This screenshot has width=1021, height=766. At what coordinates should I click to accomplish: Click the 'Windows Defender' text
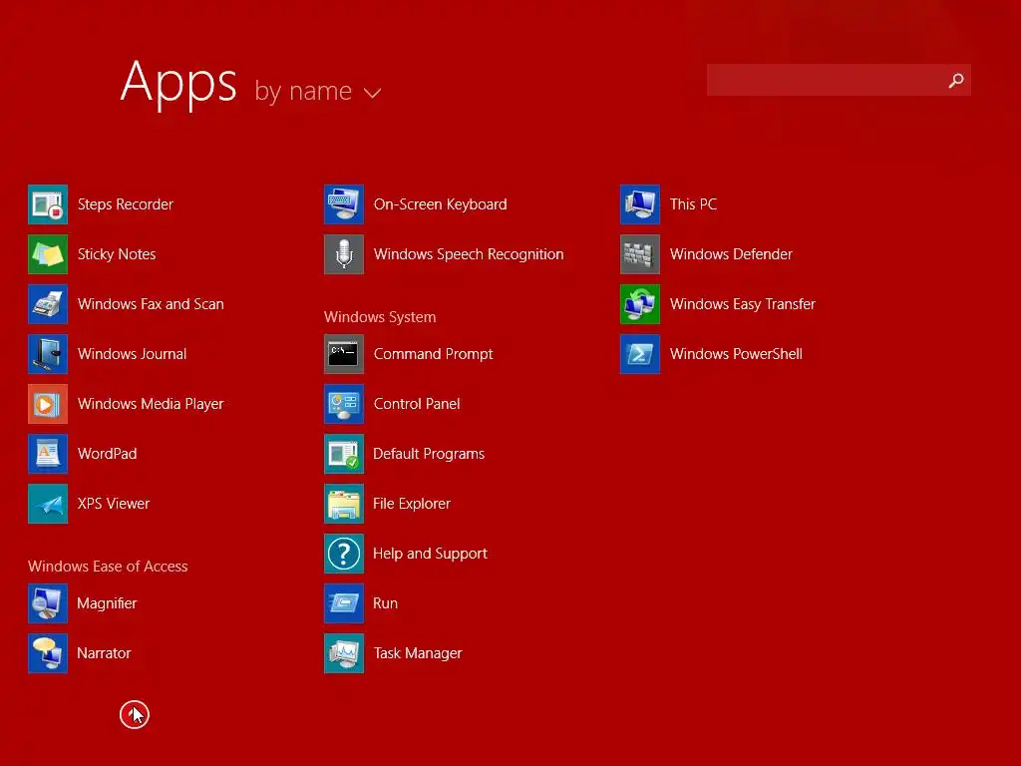731,254
